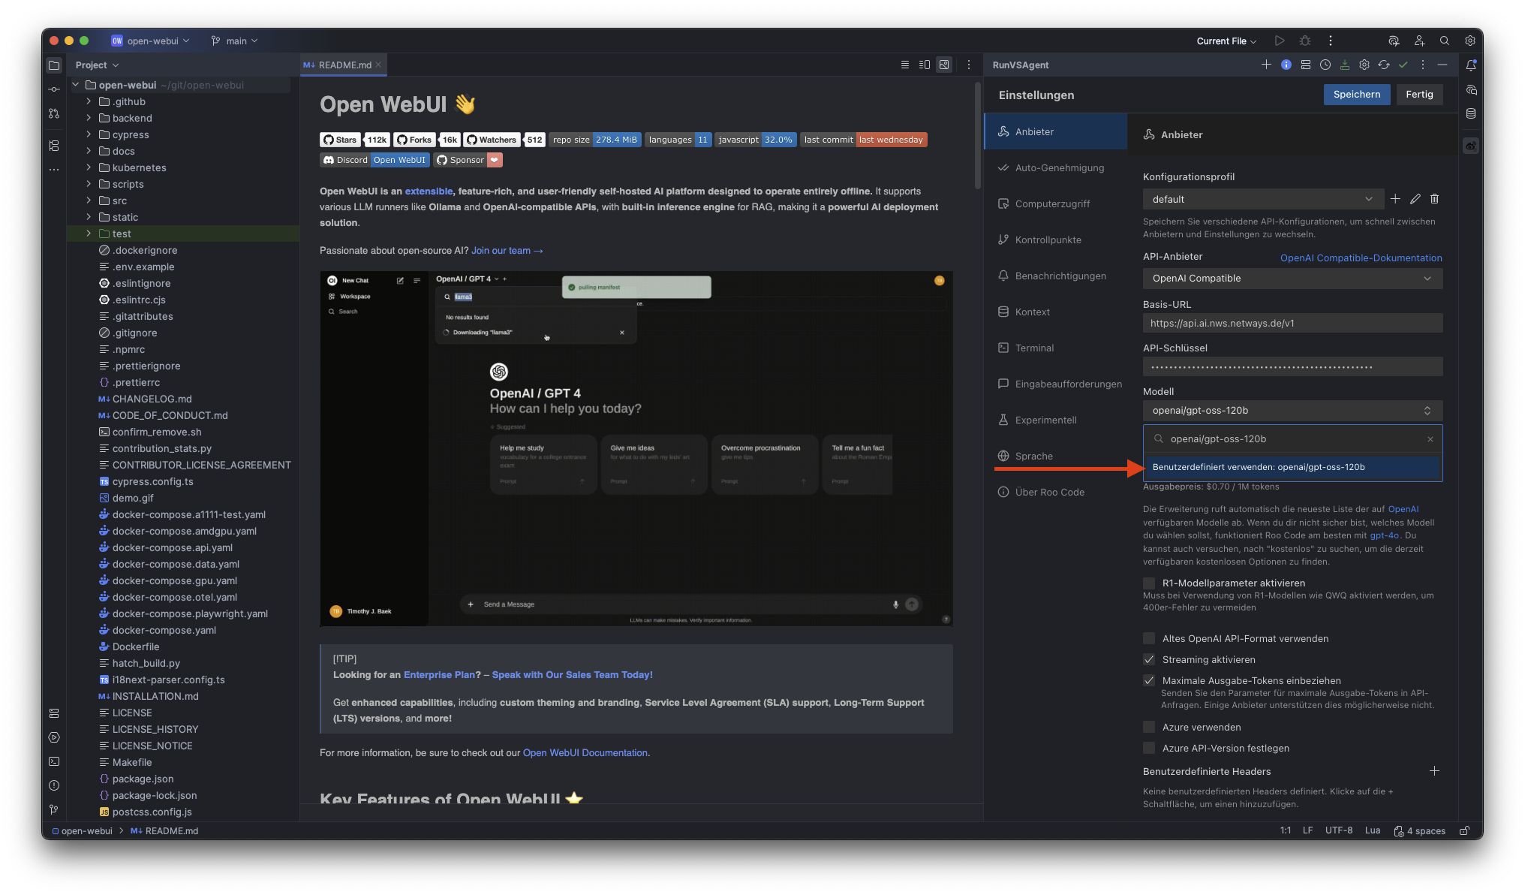
Task: Open the notifications bell icon
Action: (x=1471, y=65)
